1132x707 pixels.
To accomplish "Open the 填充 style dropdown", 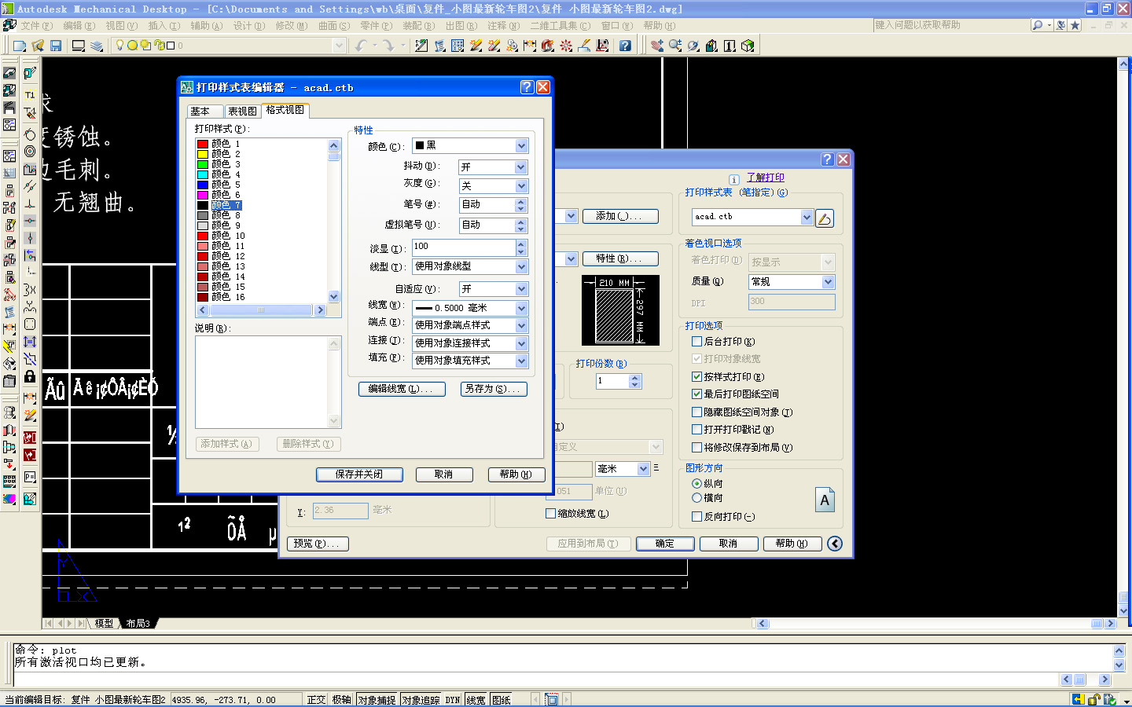I will coord(470,361).
